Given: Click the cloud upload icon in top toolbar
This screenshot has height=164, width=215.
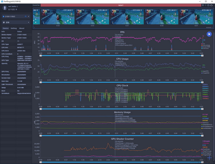Looking at the screenshot, I should [x=212, y=5].
